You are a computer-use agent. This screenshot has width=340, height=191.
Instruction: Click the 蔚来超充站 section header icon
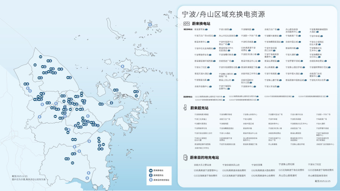pyautogui.click(x=185, y=108)
